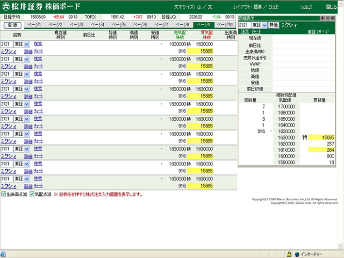Click the 日経平均 value 15835.69

point(38,17)
